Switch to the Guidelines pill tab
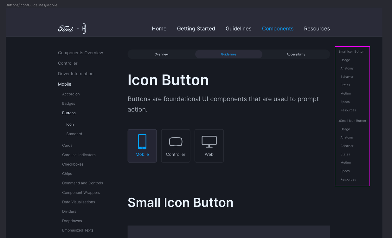 coord(229,54)
